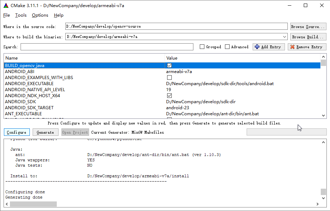The height and width of the screenshot is (211, 330).
Task: Click the red X Remove Entry icon
Action: coord(292,47)
